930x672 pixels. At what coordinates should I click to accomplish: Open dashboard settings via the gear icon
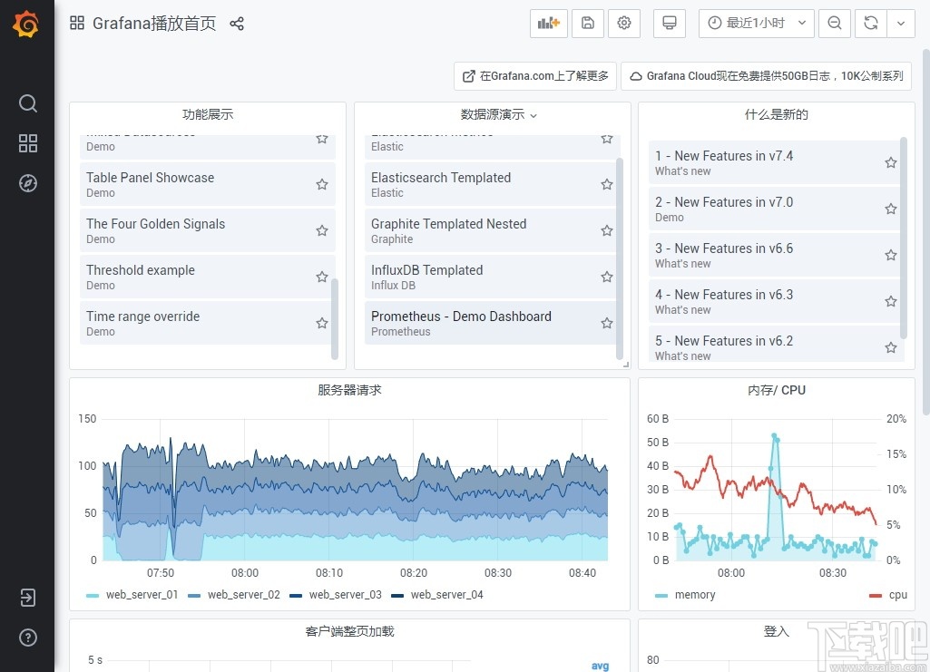coord(624,23)
